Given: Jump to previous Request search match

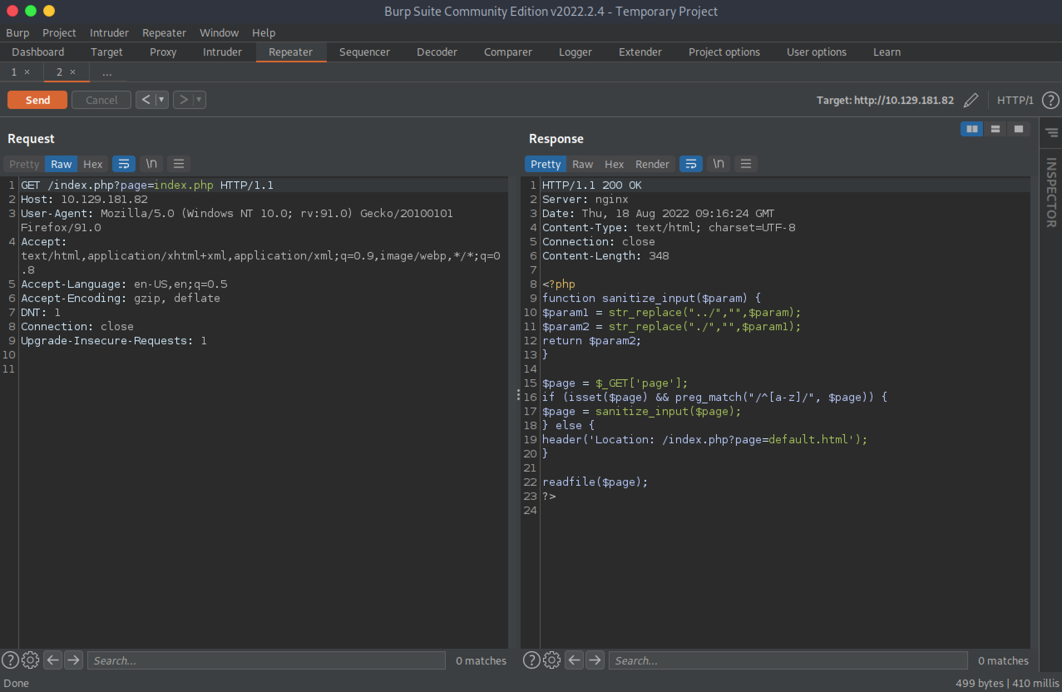Looking at the screenshot, I should (53, 660).
